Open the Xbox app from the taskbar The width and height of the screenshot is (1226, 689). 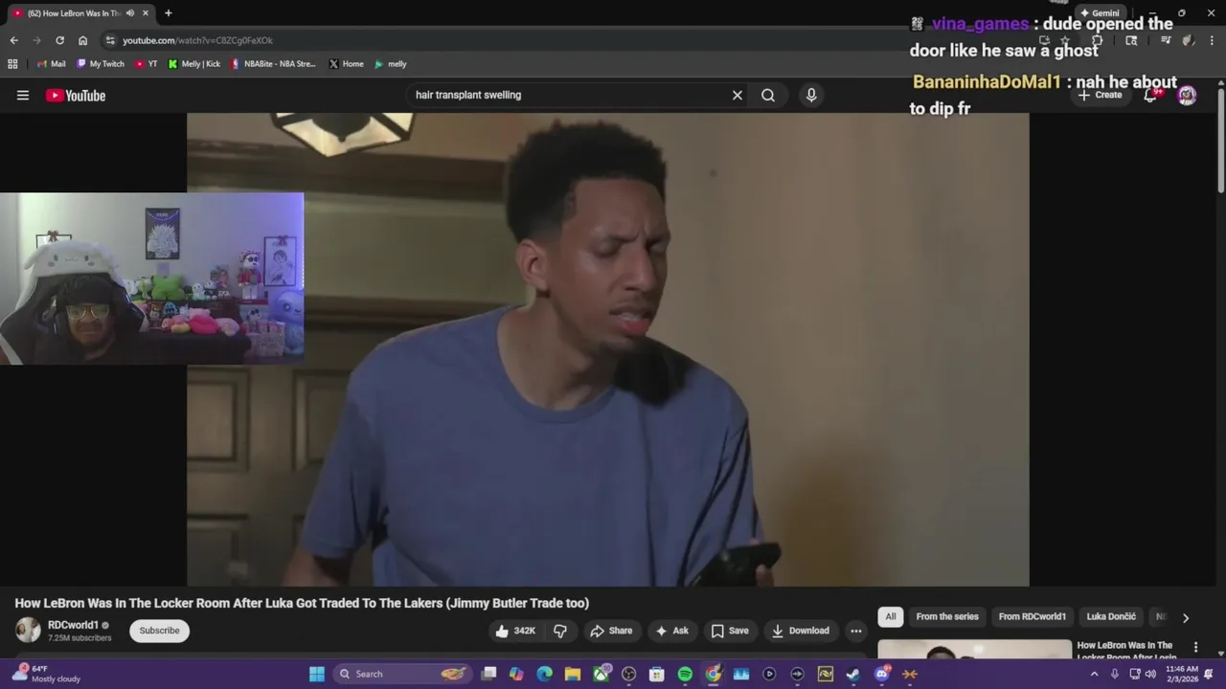601,674
